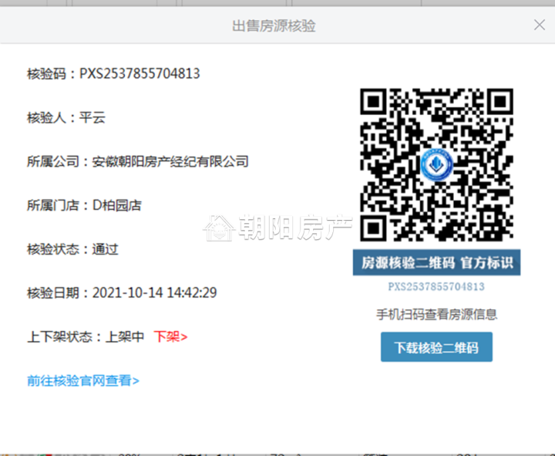
Task: Click the 上架中 listing status text
Action: (x=124, y=336)
